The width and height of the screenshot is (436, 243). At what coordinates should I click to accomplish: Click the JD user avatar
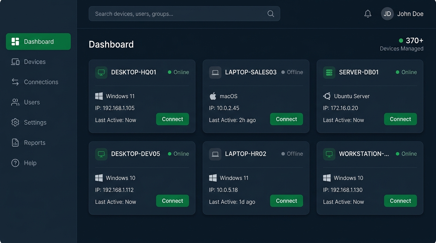[x=387, y=14]
